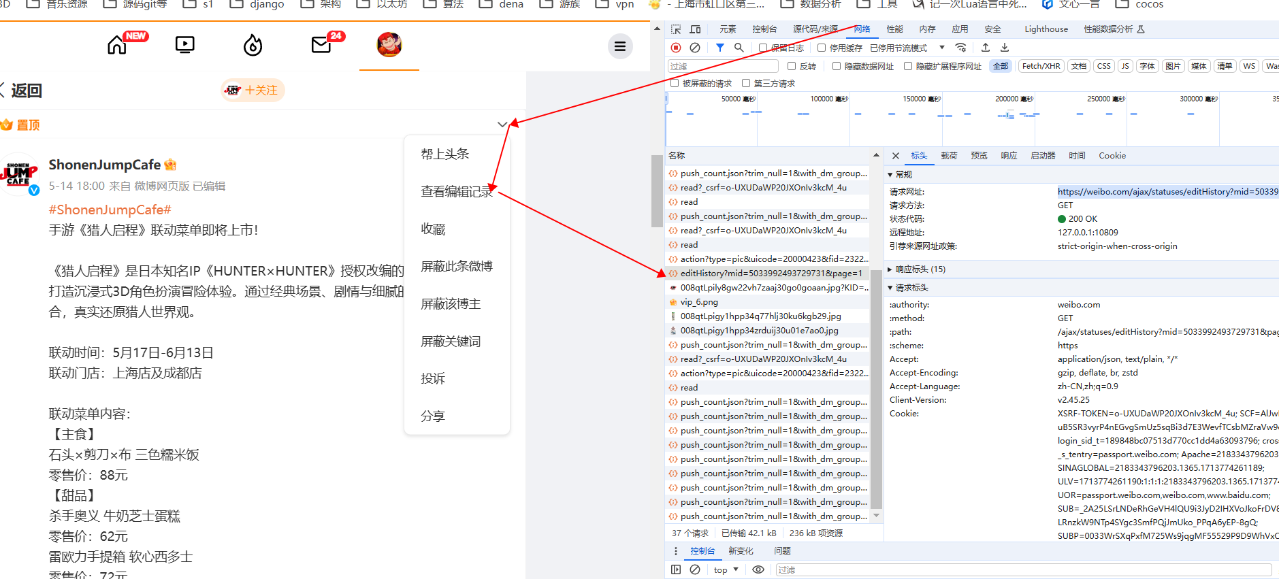Open the console drawer three-dot menu
The width and height of the screenshot is (1279, 579).
pyautogui.click(x=676, y=551)
